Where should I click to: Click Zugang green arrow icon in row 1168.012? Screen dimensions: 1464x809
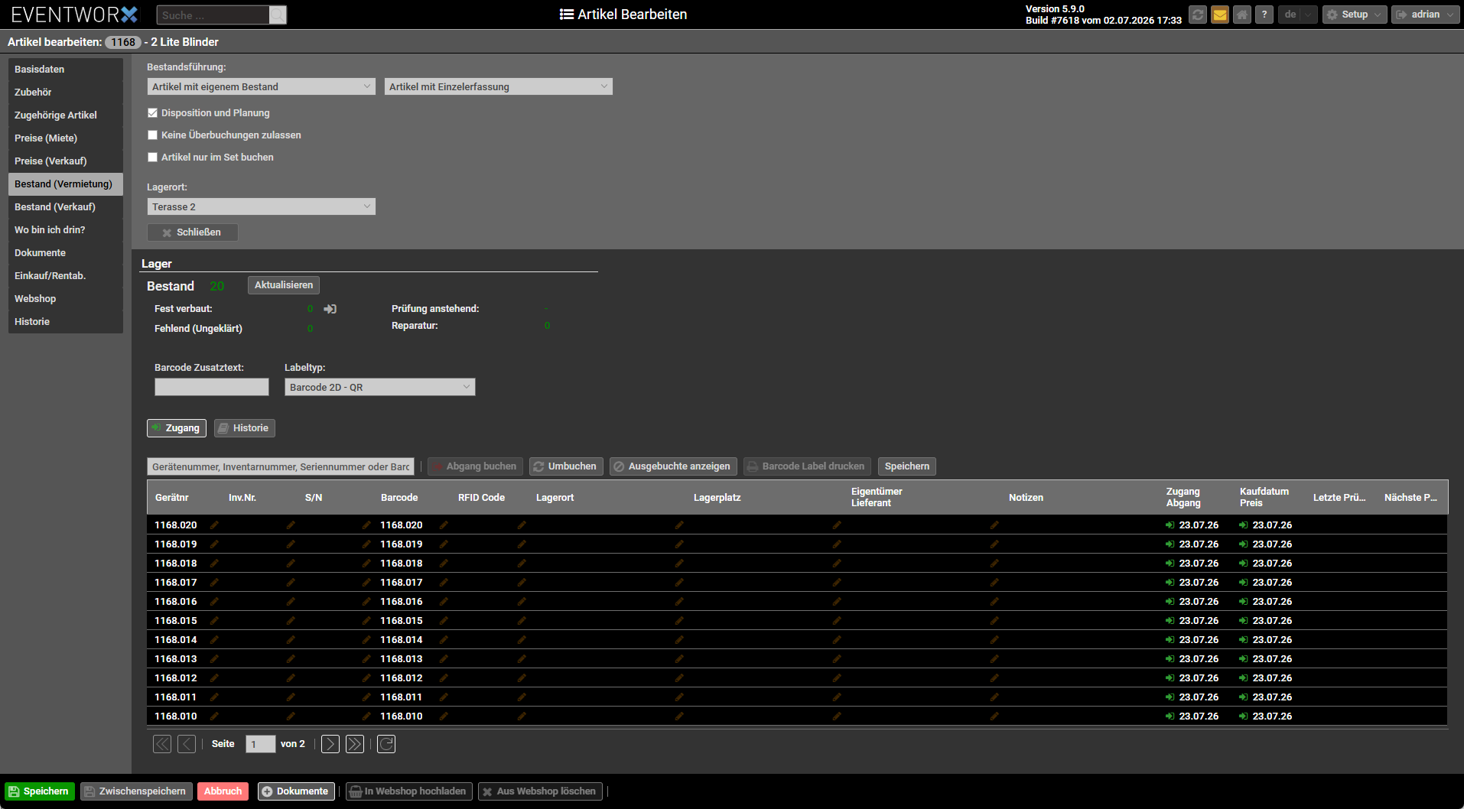click(1170, 678)
